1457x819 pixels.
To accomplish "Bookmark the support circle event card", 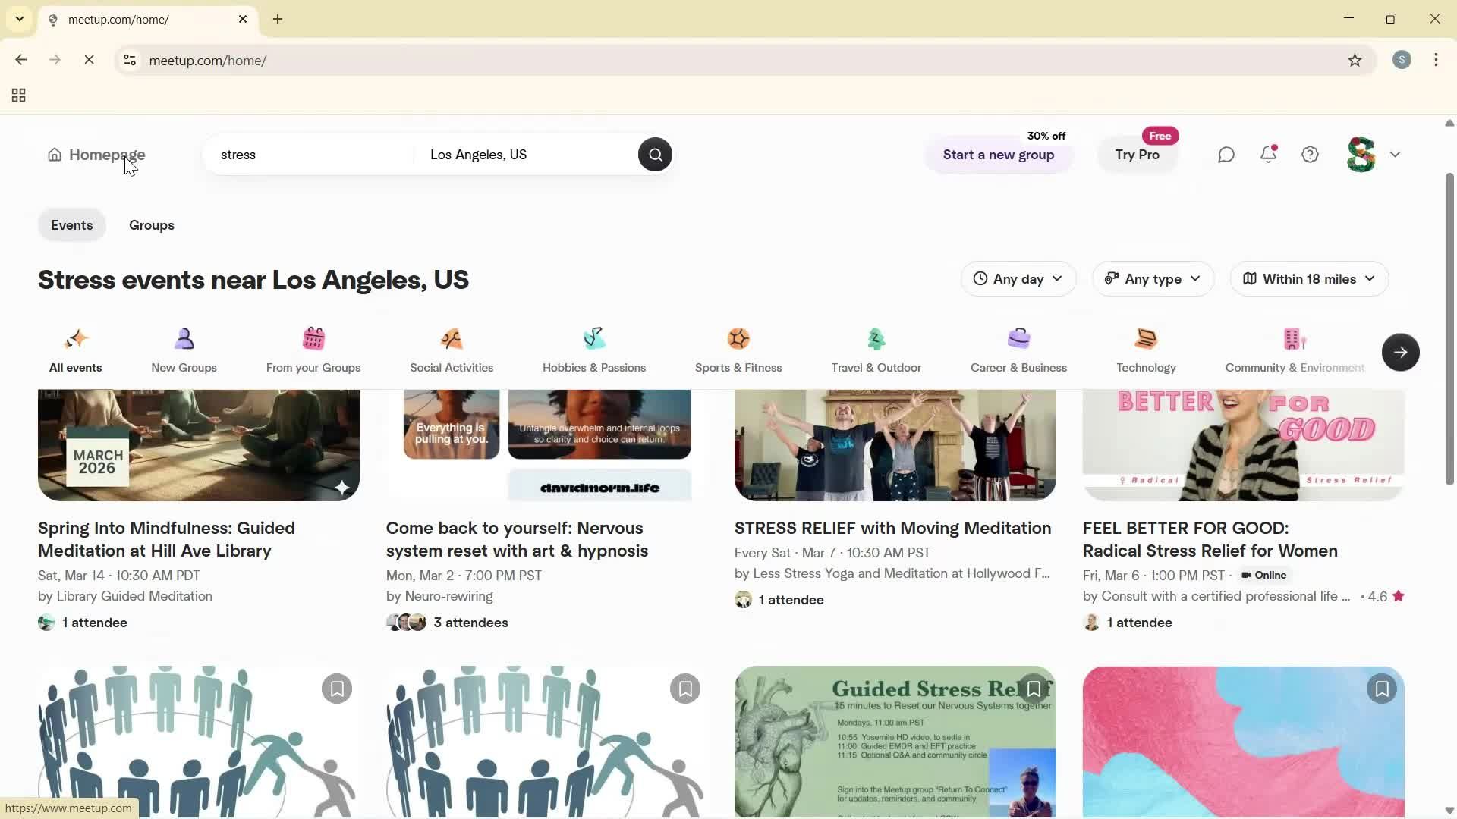I will (337, 688).
